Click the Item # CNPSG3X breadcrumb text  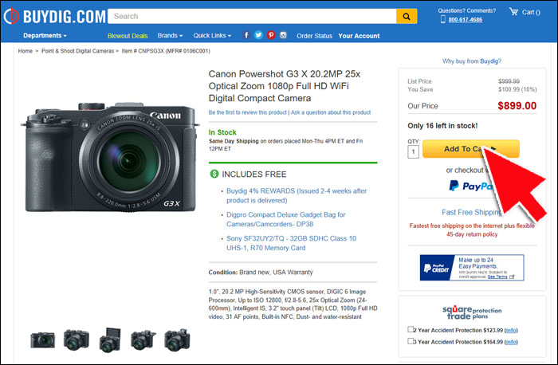(x=166, y=51)
